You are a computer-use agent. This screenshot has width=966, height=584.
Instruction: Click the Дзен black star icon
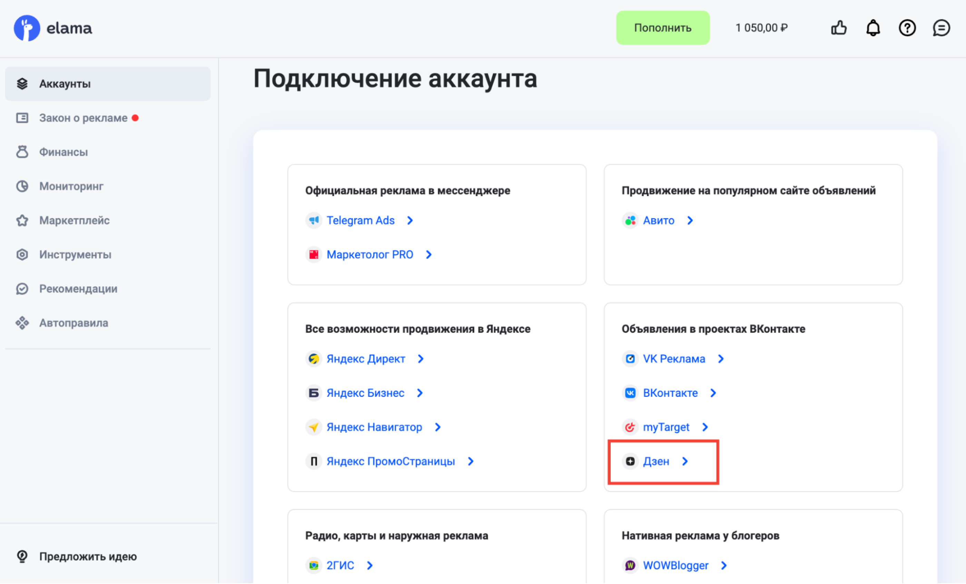coord(630,461)
